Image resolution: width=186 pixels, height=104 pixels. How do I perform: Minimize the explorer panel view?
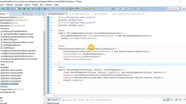[x=40, y=13]
